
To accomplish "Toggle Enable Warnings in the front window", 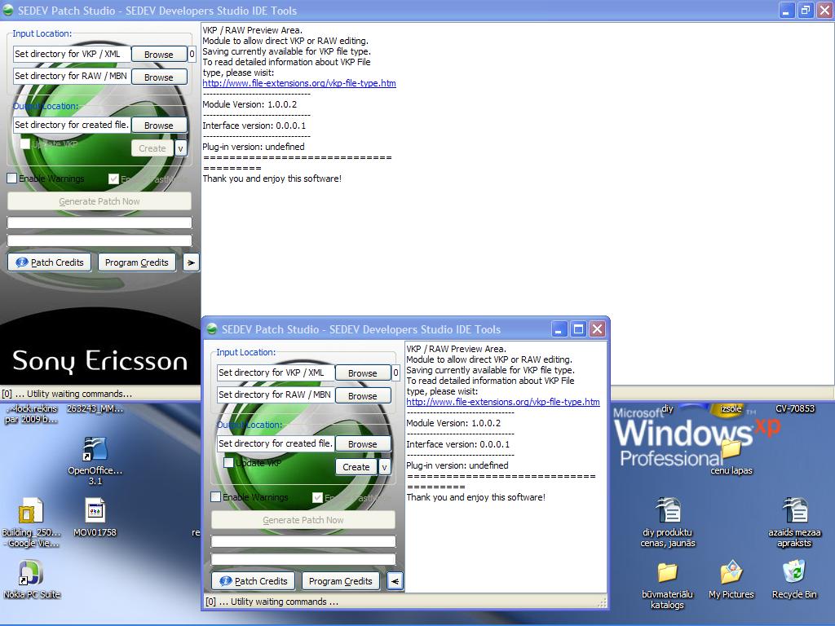I will (x=215, y=497).
